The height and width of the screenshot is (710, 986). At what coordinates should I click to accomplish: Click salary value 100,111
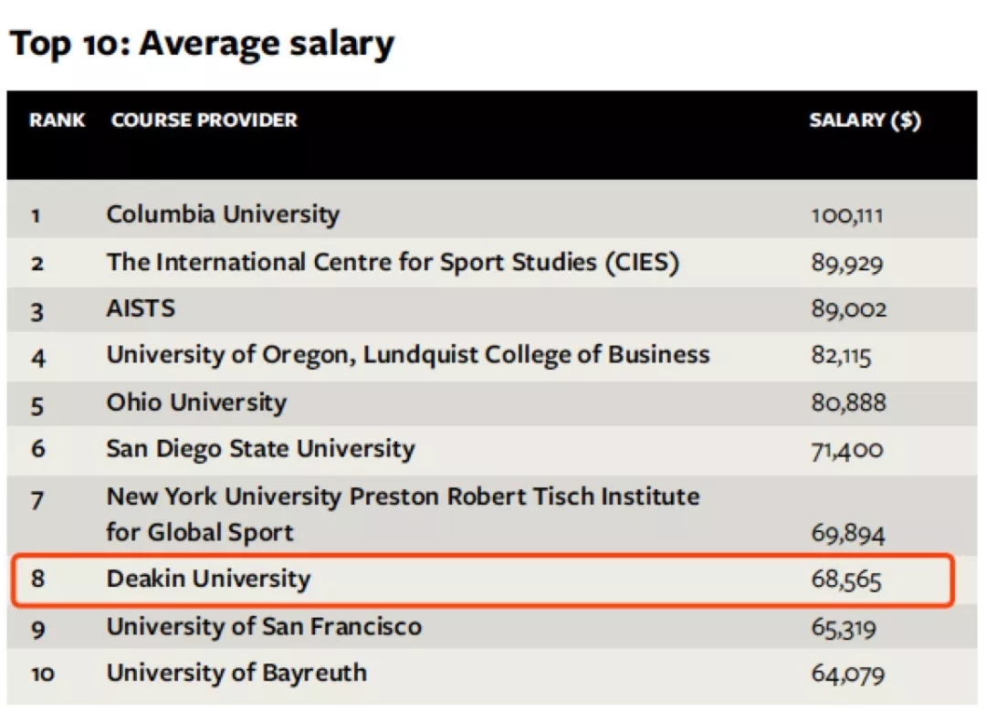(x=846, y=216)
